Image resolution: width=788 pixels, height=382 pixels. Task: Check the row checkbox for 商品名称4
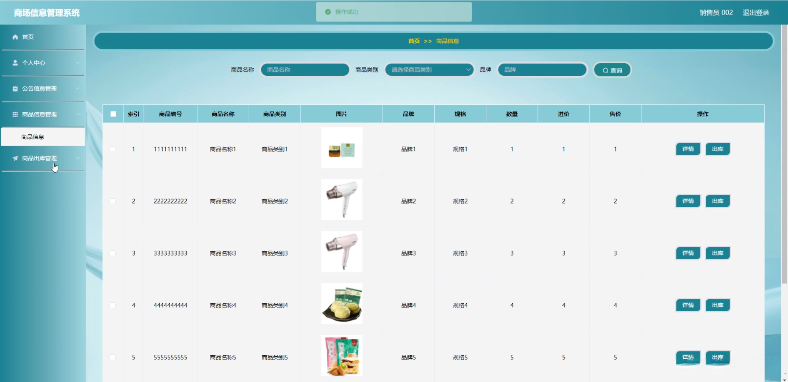click(x=113, y=305)
